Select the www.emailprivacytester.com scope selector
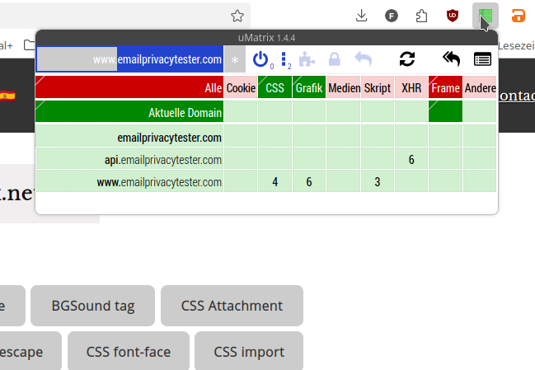 coord(129,59)
